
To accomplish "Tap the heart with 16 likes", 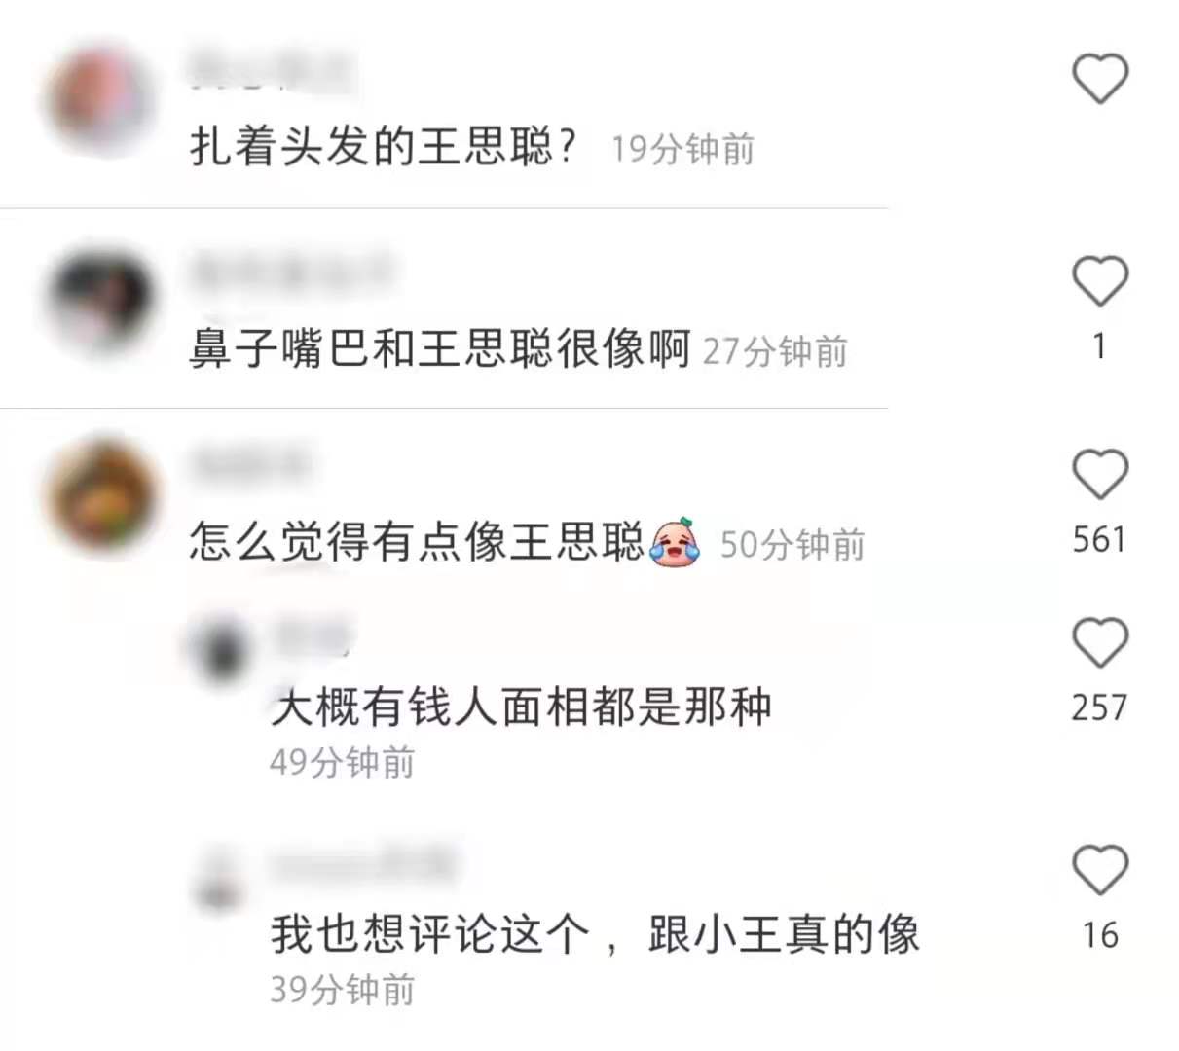I will point(1100,869).
